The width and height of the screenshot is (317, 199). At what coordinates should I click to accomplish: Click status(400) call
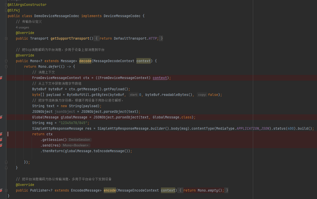click(285, 128)
